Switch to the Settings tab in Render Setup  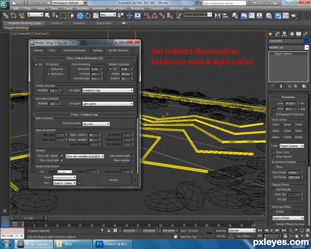tap(97, 50)
